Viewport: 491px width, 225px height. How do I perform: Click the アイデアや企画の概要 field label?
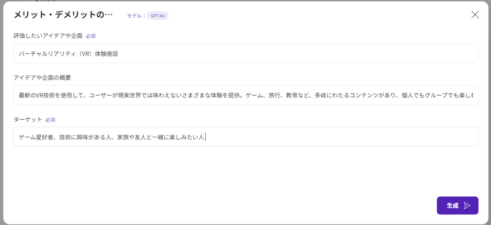42,78
